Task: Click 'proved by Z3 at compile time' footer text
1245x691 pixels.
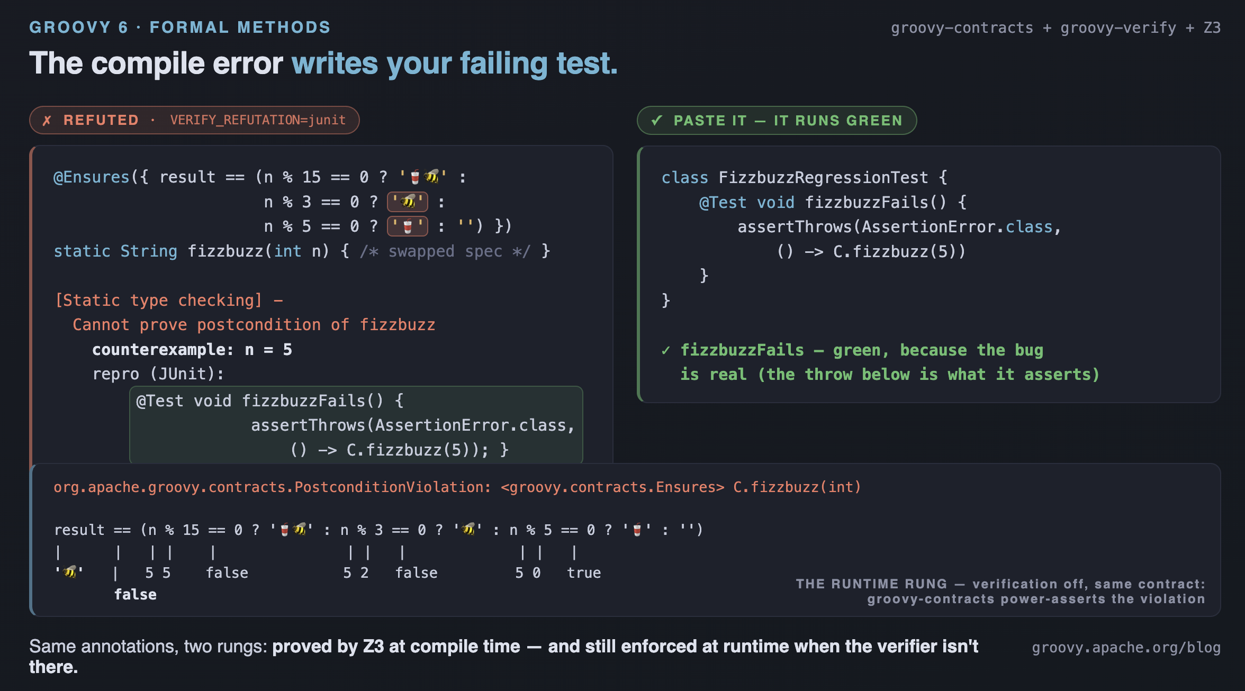Action: point(396,647)
